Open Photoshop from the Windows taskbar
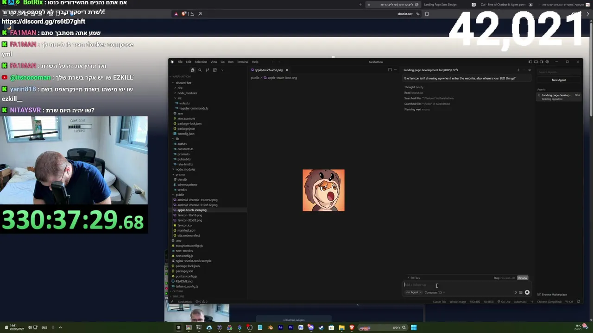This screenshot has width=593, height=333. (301, 327)
